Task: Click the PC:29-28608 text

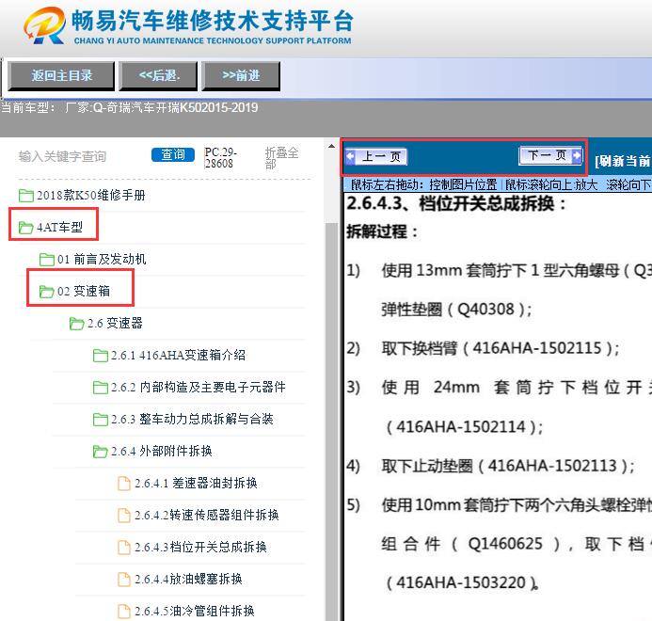Action: coord(220,158)
